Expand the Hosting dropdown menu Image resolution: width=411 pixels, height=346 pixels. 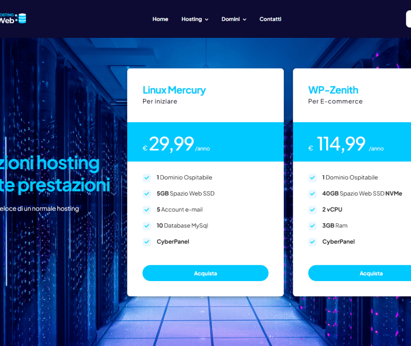tap(194, 19)
